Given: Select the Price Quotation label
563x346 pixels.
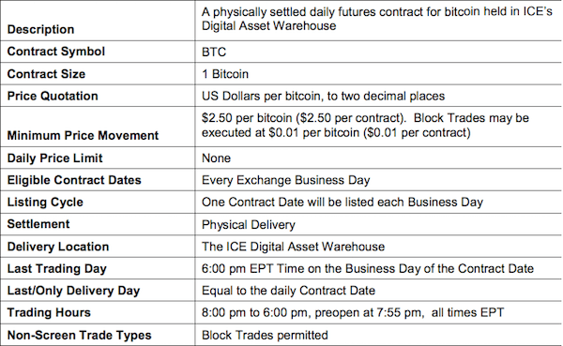Looking at the screenshot, I should click(x=53, y=96).
